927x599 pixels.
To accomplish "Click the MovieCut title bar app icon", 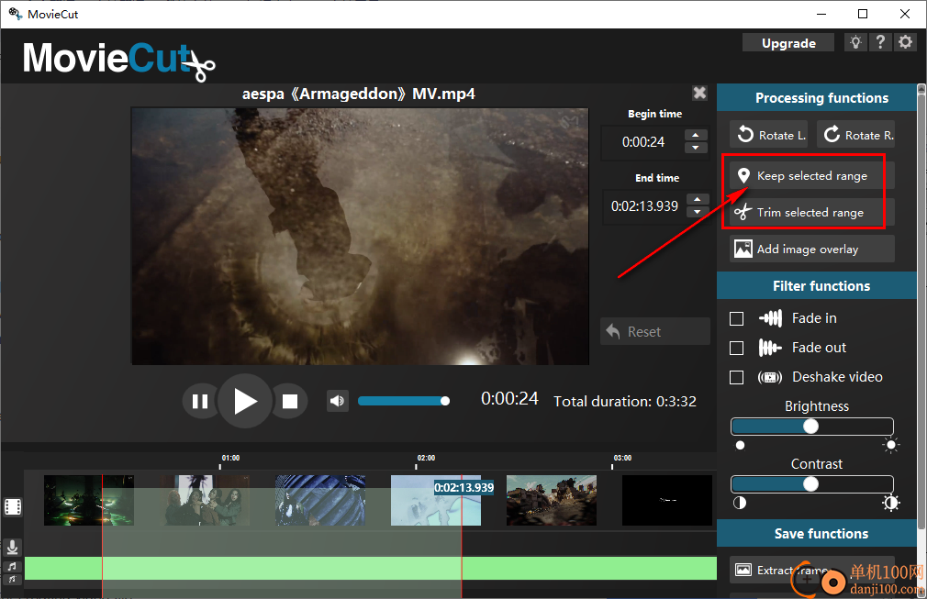I will click(x=15, y=14).
